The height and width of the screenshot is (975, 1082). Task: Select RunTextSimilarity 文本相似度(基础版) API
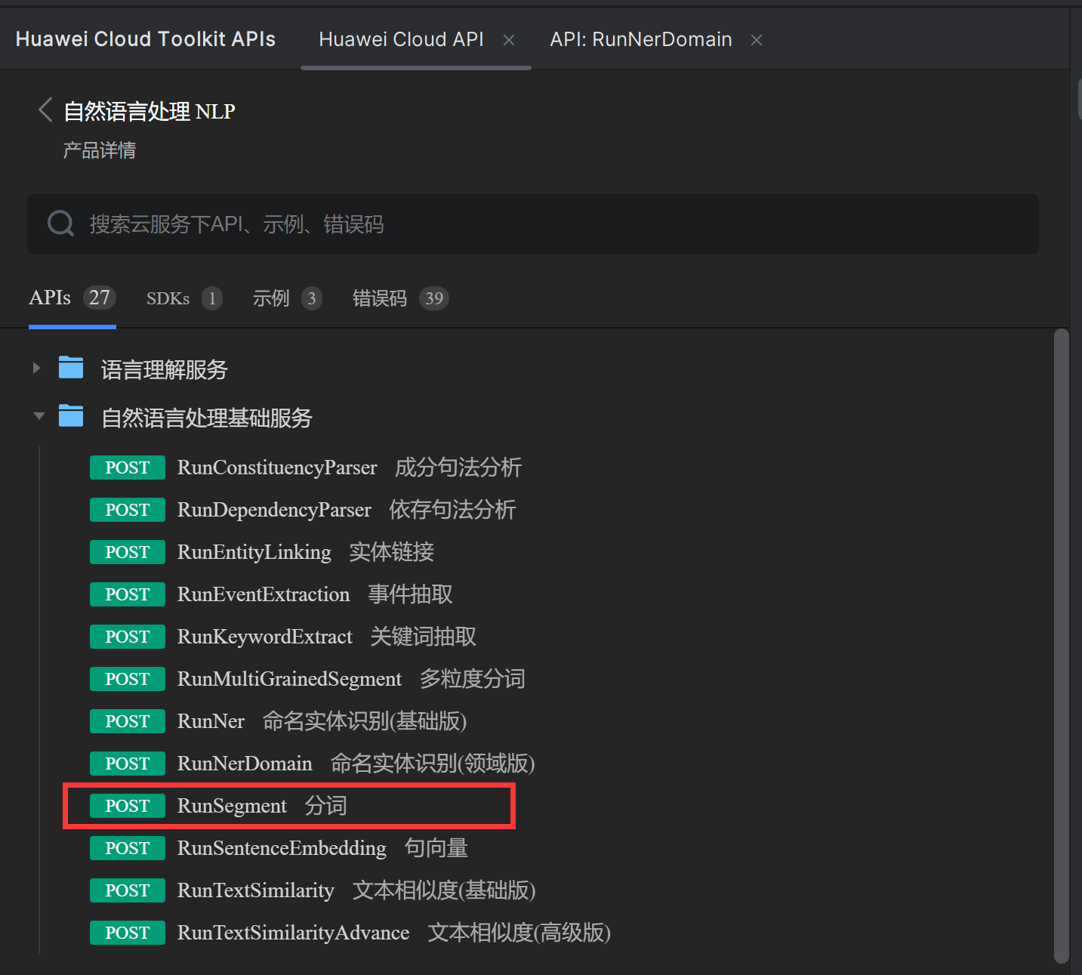(x=313, y=890)
